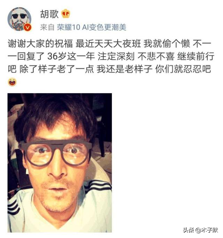This screenshot has width=223, height=238.
Task: Tap the round glasses in the photo
Action: 56,153
